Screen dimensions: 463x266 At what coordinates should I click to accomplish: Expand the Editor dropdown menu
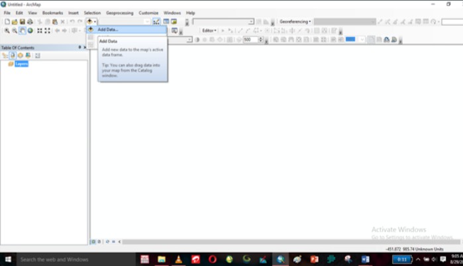[x=209, y=30]
